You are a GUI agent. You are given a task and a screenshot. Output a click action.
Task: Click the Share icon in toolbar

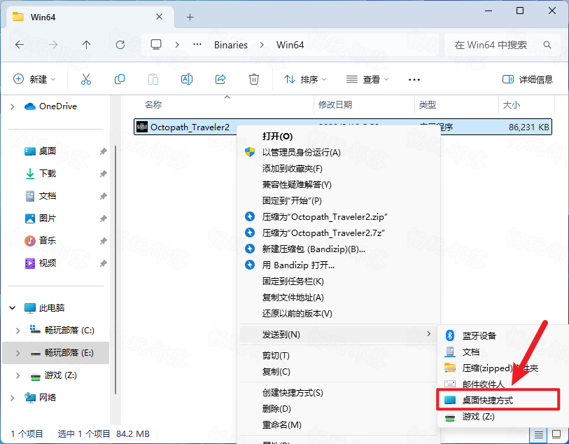pos(220,79)
